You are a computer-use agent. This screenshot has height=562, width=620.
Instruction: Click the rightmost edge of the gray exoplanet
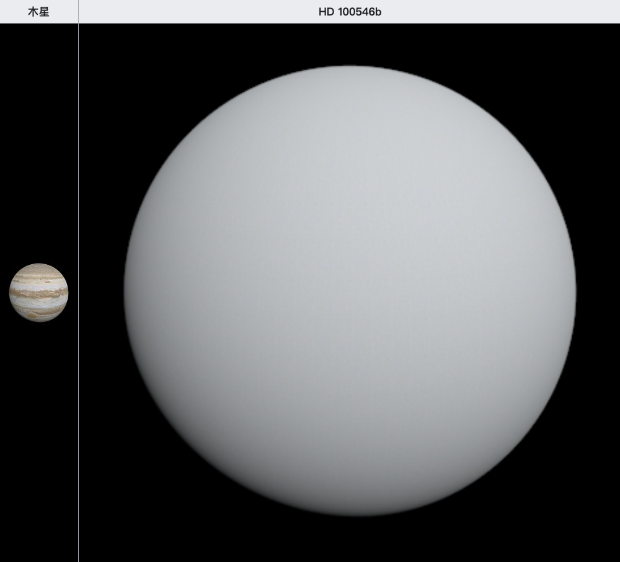(x=574, y=290)
